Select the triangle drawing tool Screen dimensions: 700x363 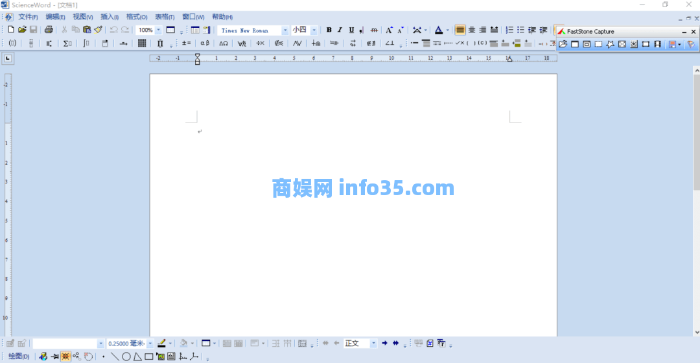click(137, 357)
